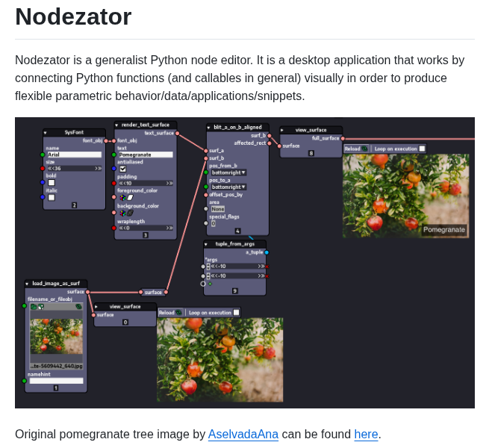This screenshot has width=489, height=448.
Task: Uncheck the antialiased checkbox
Action: click(123, 169)
